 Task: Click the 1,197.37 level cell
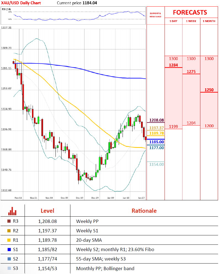(x=47, y=231)
